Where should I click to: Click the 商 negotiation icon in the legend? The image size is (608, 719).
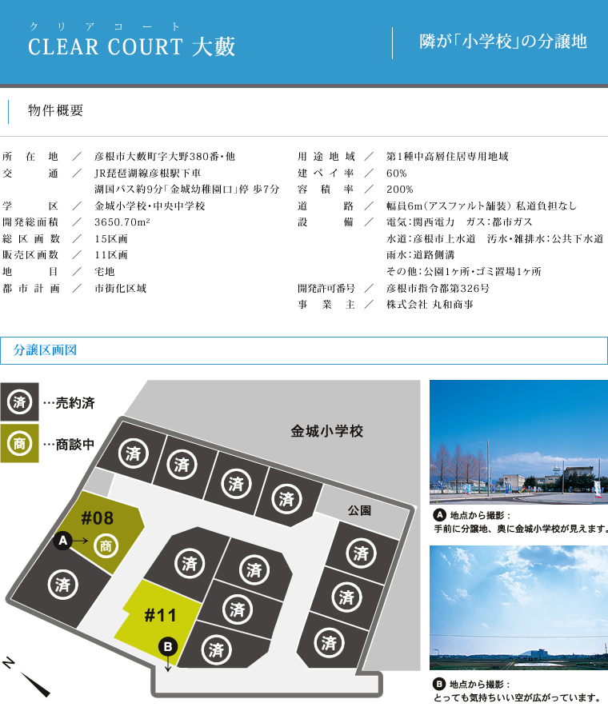[x=19, y=444]
